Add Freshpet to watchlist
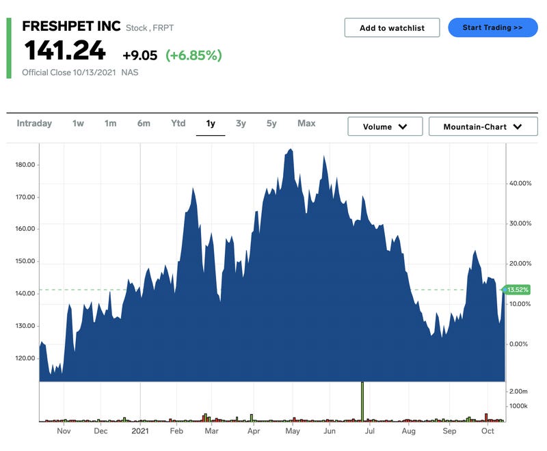This screenshot has height=451, width=547. (x=392, y=27)
